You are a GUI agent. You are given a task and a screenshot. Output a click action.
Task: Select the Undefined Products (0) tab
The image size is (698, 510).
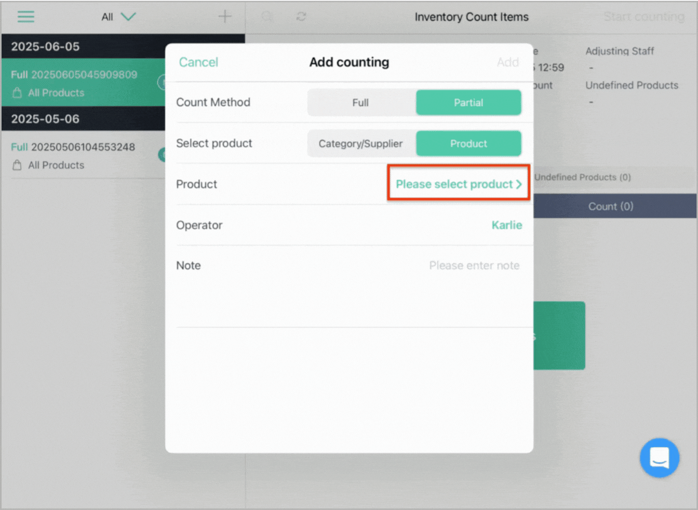[x=582, y=177]
